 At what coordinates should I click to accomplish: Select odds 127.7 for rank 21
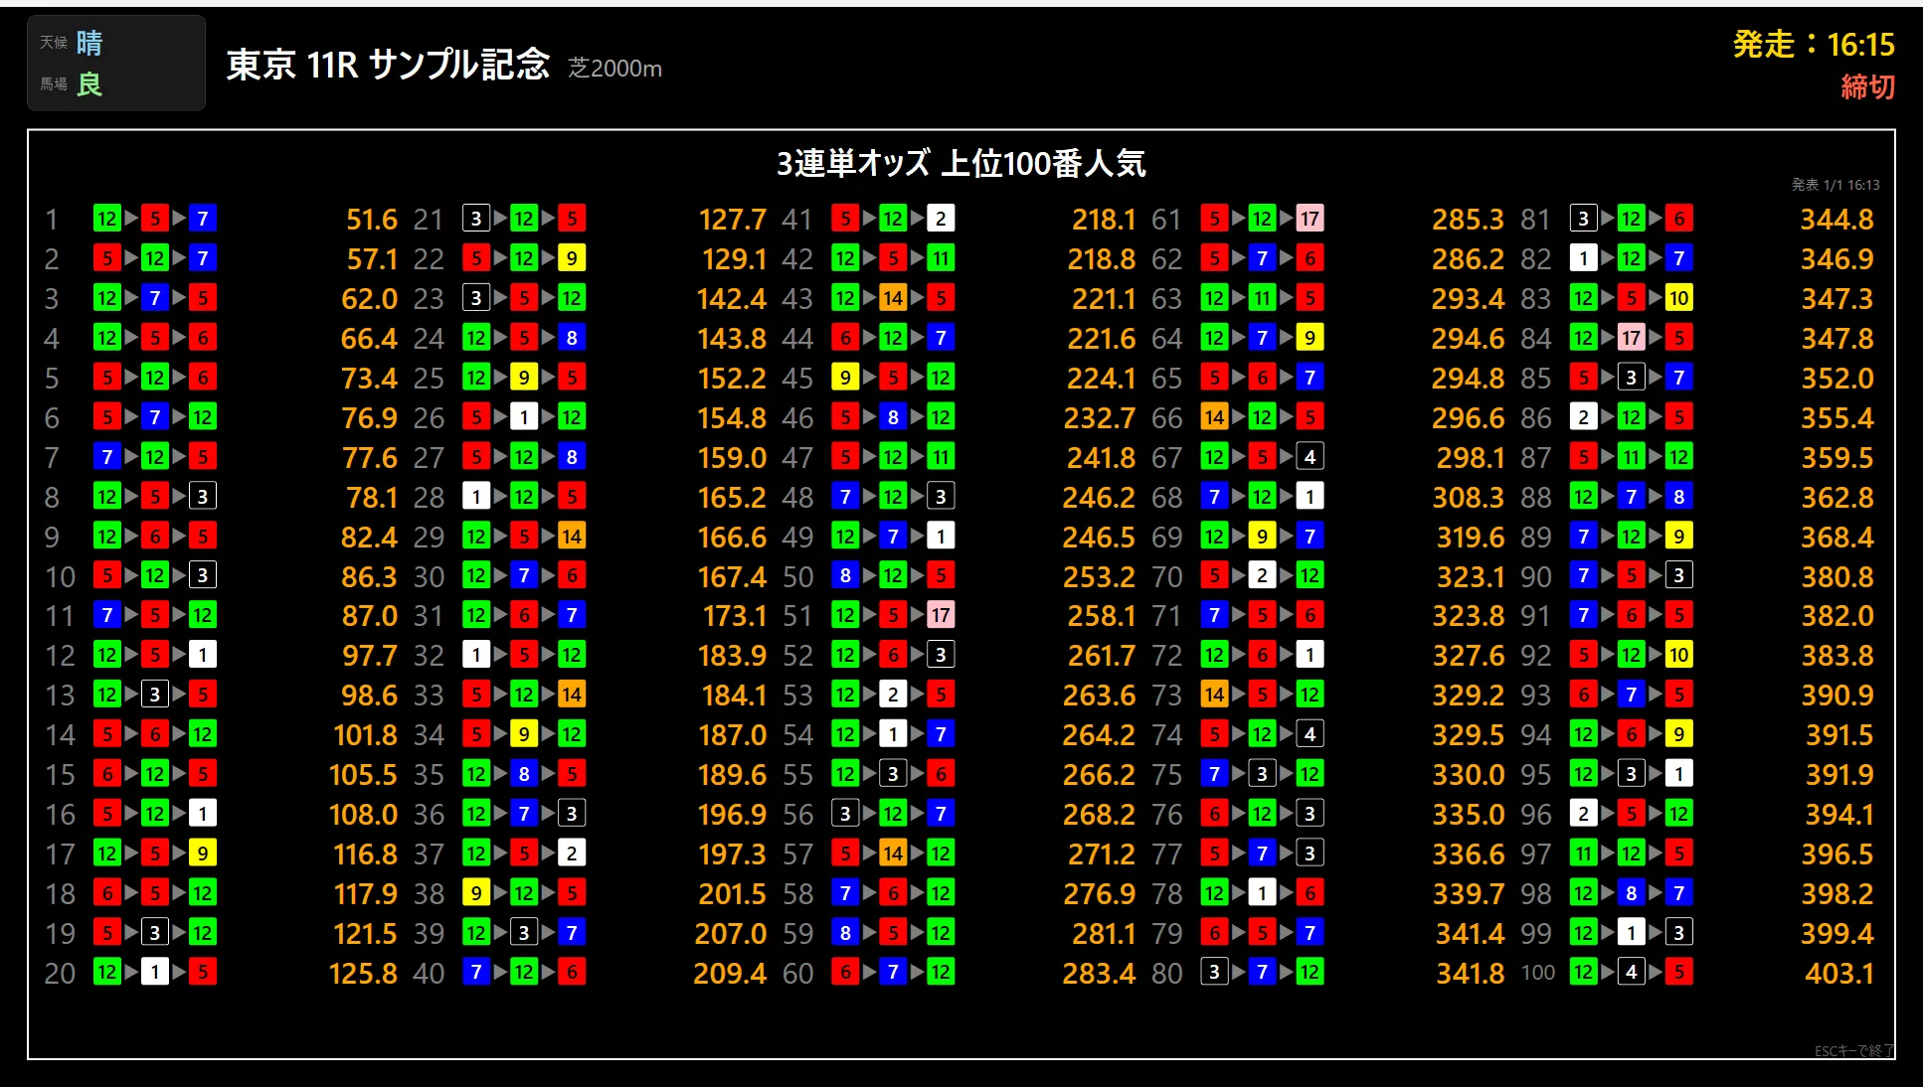[732, 219]
